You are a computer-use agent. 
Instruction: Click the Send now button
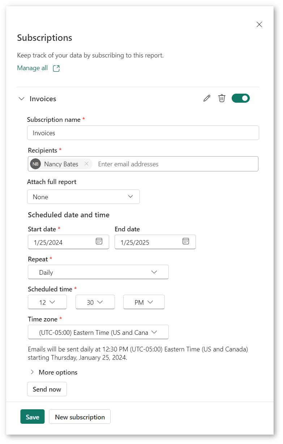tap(47, 389)
